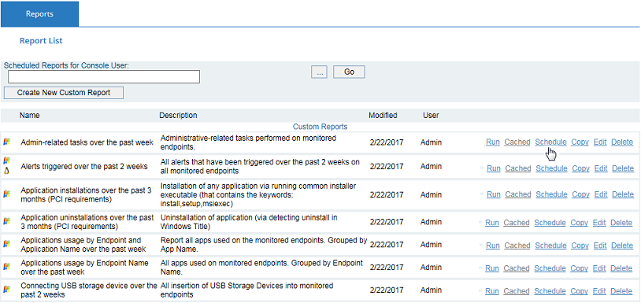This screenshot has height=303, width=641.
Task: Click the Linux penguin icon for Alerts triggered report
Action: [6, 171]
